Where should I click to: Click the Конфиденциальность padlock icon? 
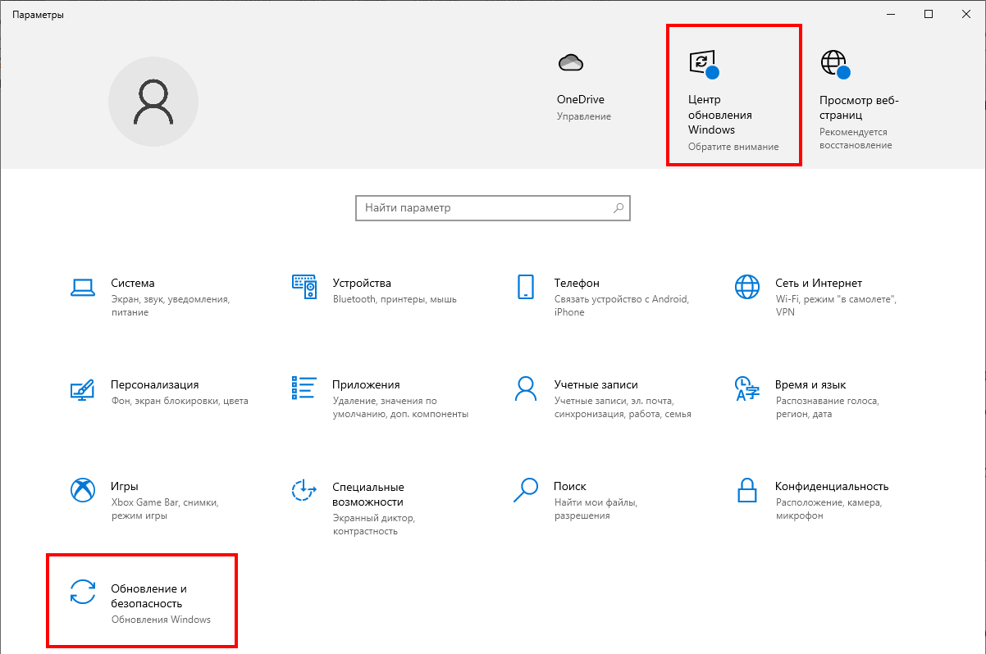click(x=746, y=490)
